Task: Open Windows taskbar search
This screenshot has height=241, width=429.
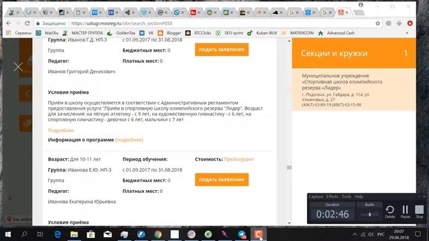Action: point(24,234)
